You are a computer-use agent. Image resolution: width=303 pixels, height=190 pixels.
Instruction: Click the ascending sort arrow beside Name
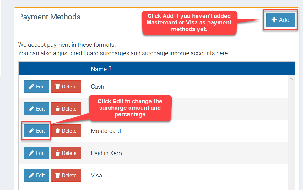coord(110,68)
